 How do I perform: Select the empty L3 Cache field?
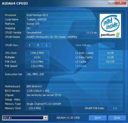(x=110, y=66)
